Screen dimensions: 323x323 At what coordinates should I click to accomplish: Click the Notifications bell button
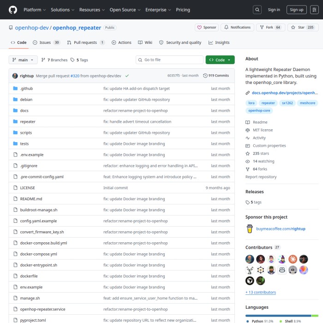(x=237, y=27)
